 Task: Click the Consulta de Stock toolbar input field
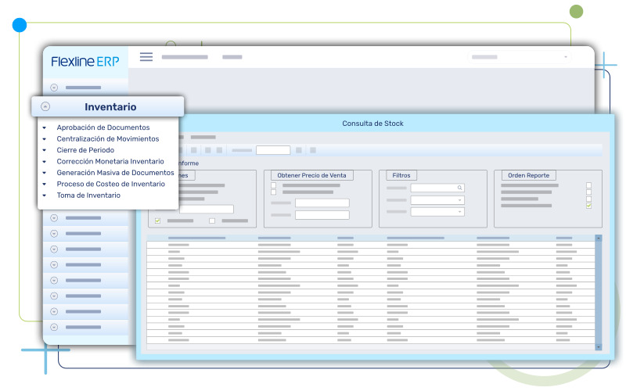[x=272, y=150]
